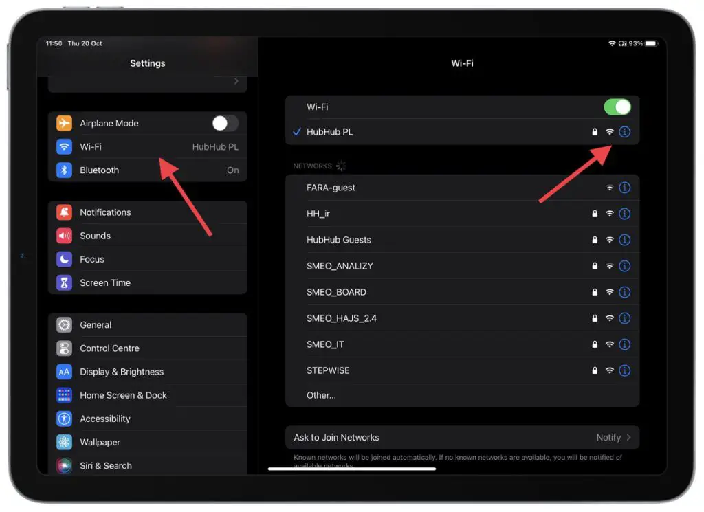Join the HubHub Guests network
Viewport: 704px width, 512px height.
pyautogui.click(x=462, y=240)
